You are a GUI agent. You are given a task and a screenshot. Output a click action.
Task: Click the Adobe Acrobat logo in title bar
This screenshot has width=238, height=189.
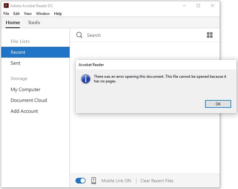click(6, 6)
